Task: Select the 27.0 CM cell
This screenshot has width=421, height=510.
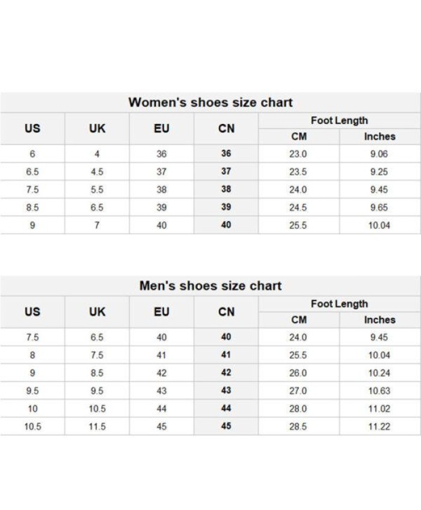Action: pos(298,391)
